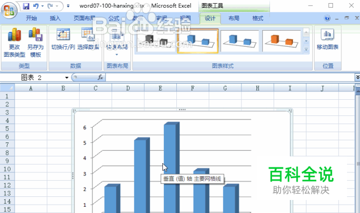Click into the formula bar
The height and width of the screenshot is (213, 360).
coord(230,77)
